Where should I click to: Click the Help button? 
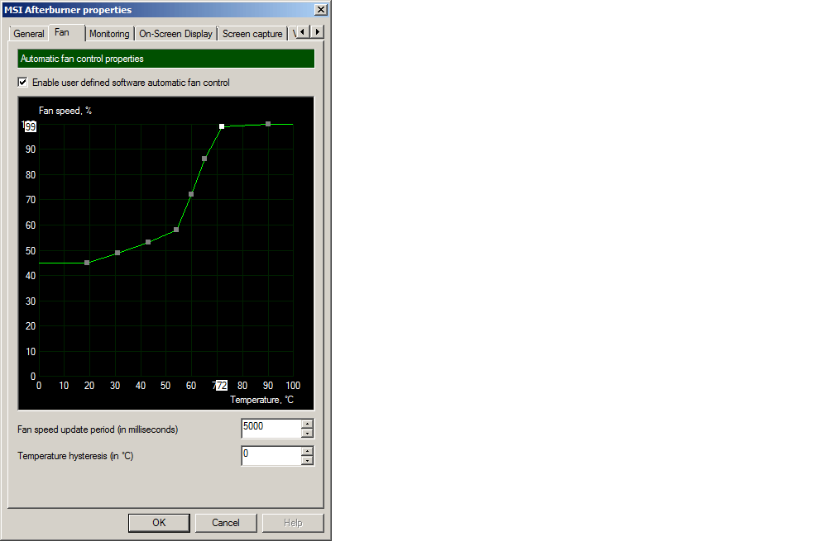293,523
